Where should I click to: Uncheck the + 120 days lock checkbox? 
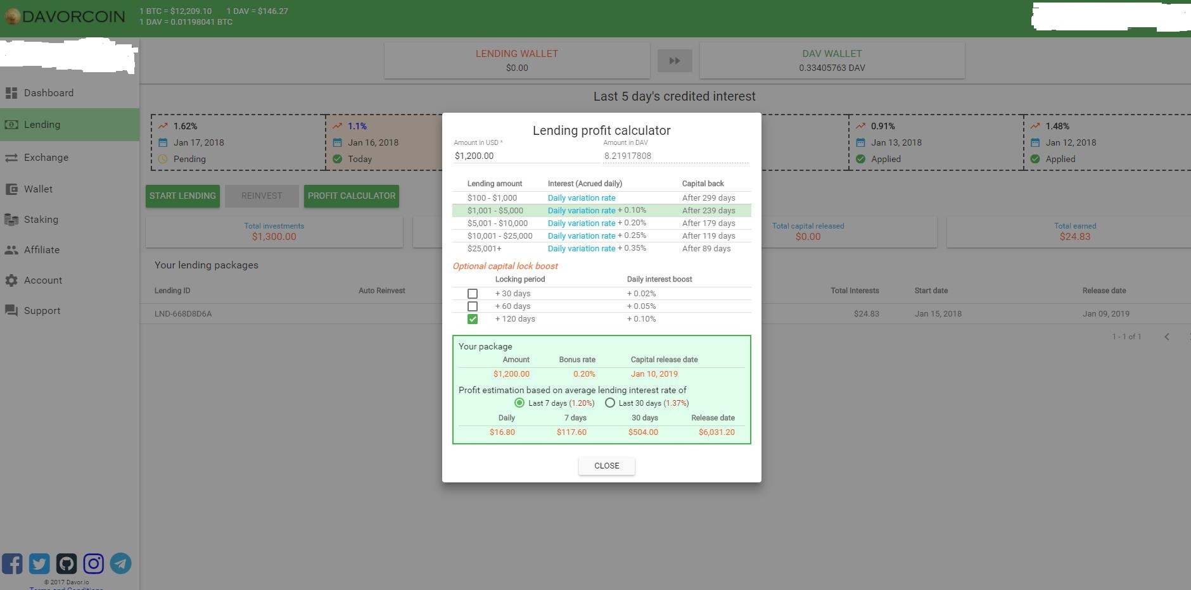pyautogui.click(x=473, y=319)
